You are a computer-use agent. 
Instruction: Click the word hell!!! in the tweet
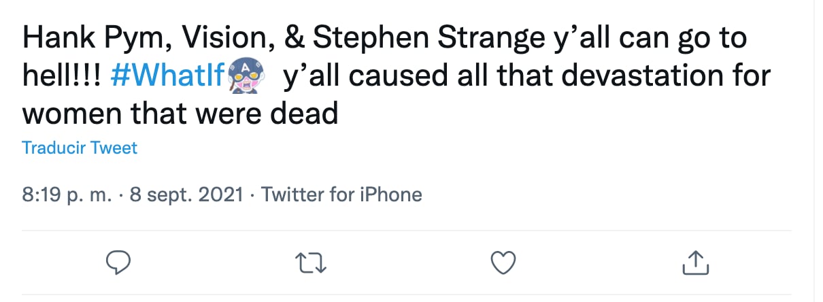(62, 76)
